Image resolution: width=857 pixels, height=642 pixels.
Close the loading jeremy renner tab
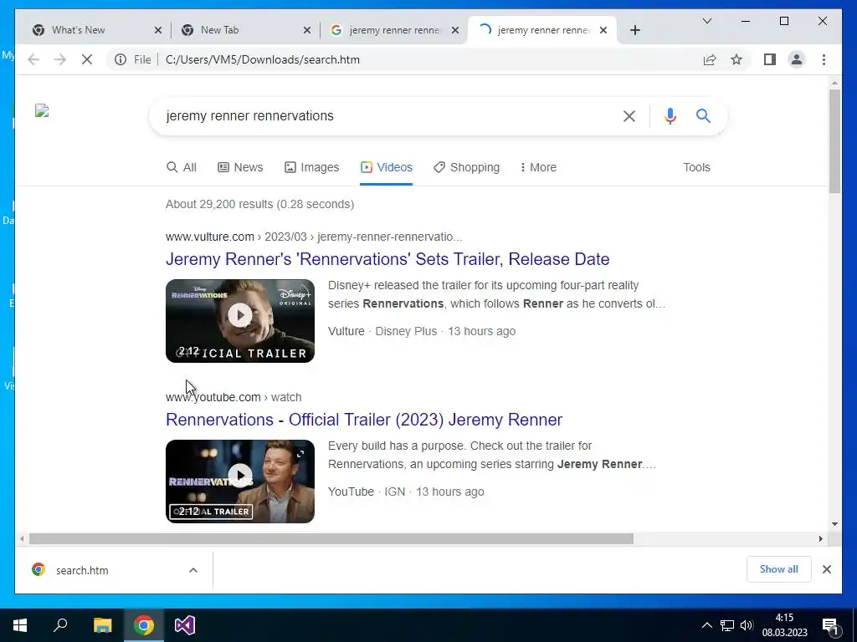[603, 30]
